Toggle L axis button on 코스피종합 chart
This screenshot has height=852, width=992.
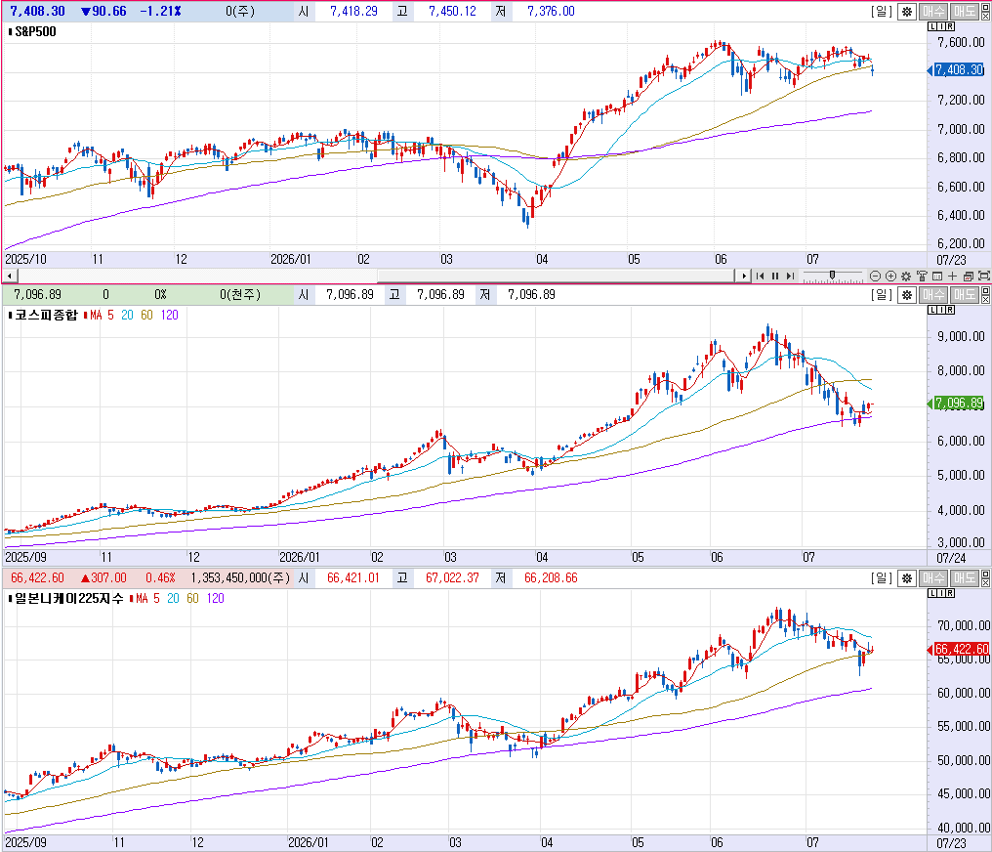(x=932, y=310)
